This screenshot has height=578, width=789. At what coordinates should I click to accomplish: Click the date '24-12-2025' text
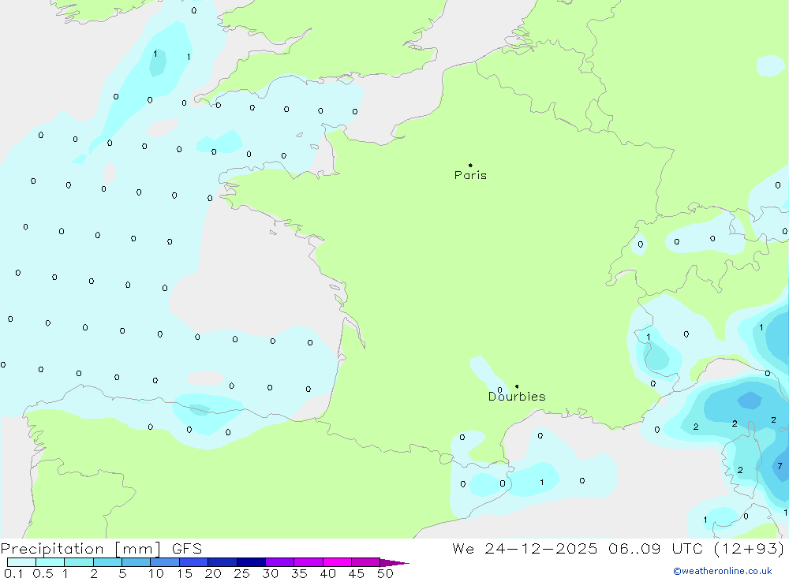coord(541,549)
